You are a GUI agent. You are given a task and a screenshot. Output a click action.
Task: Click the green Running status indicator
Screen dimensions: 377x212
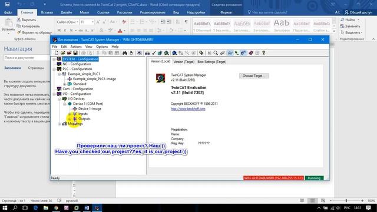click(314, 178)
